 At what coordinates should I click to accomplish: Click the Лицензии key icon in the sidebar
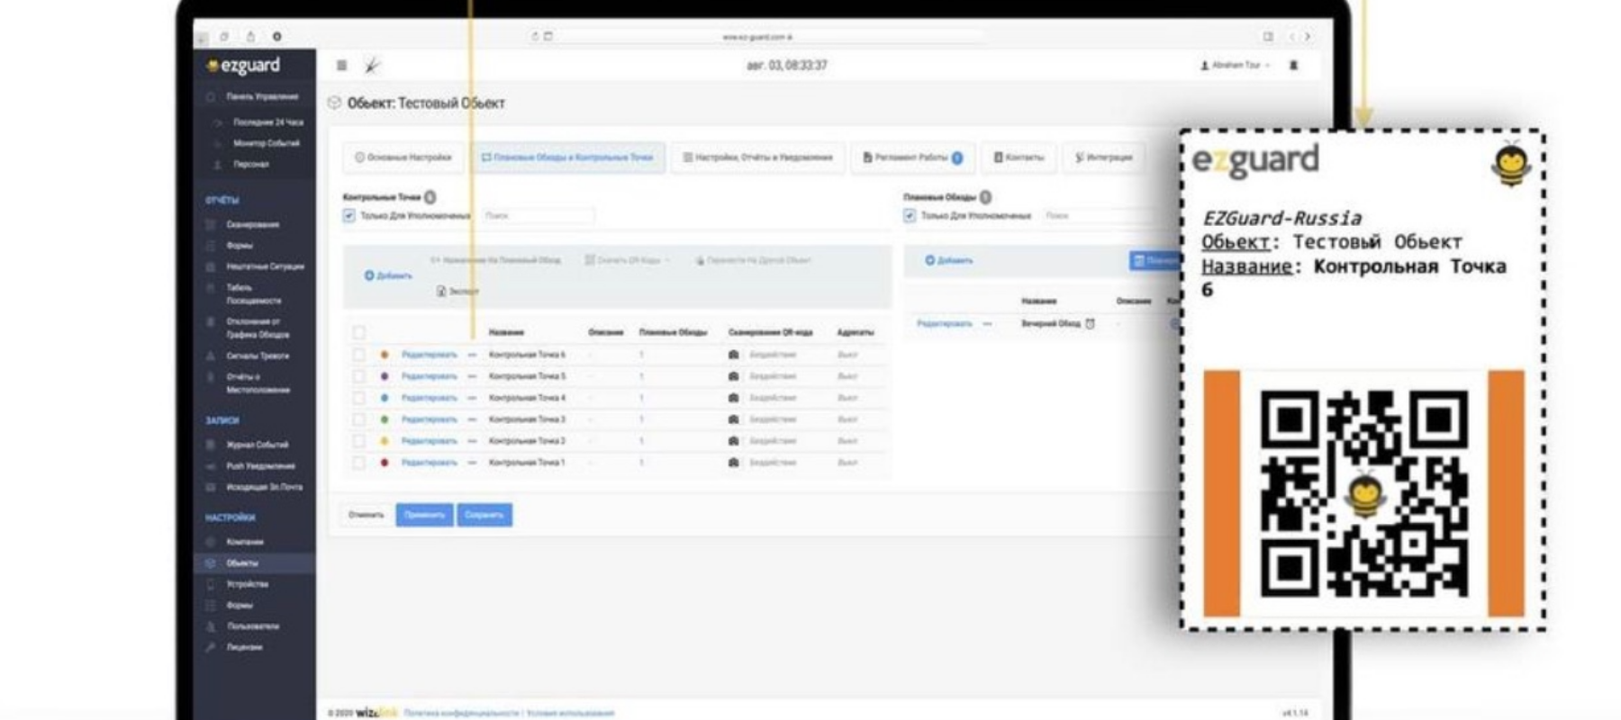click(x=211, y=647)
